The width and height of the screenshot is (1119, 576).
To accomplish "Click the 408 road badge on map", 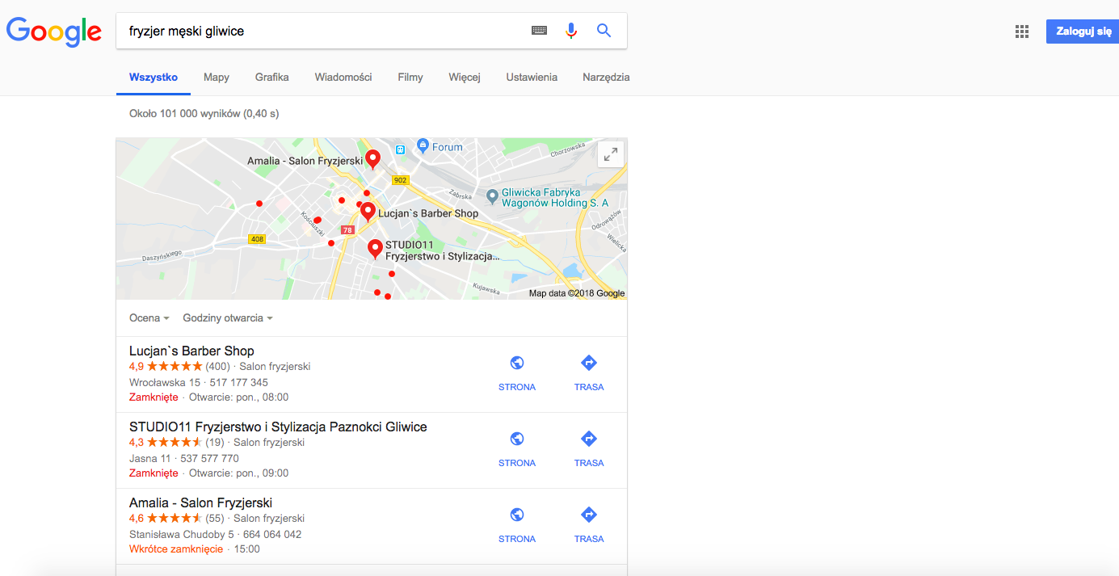I will (x=257, y=239).
